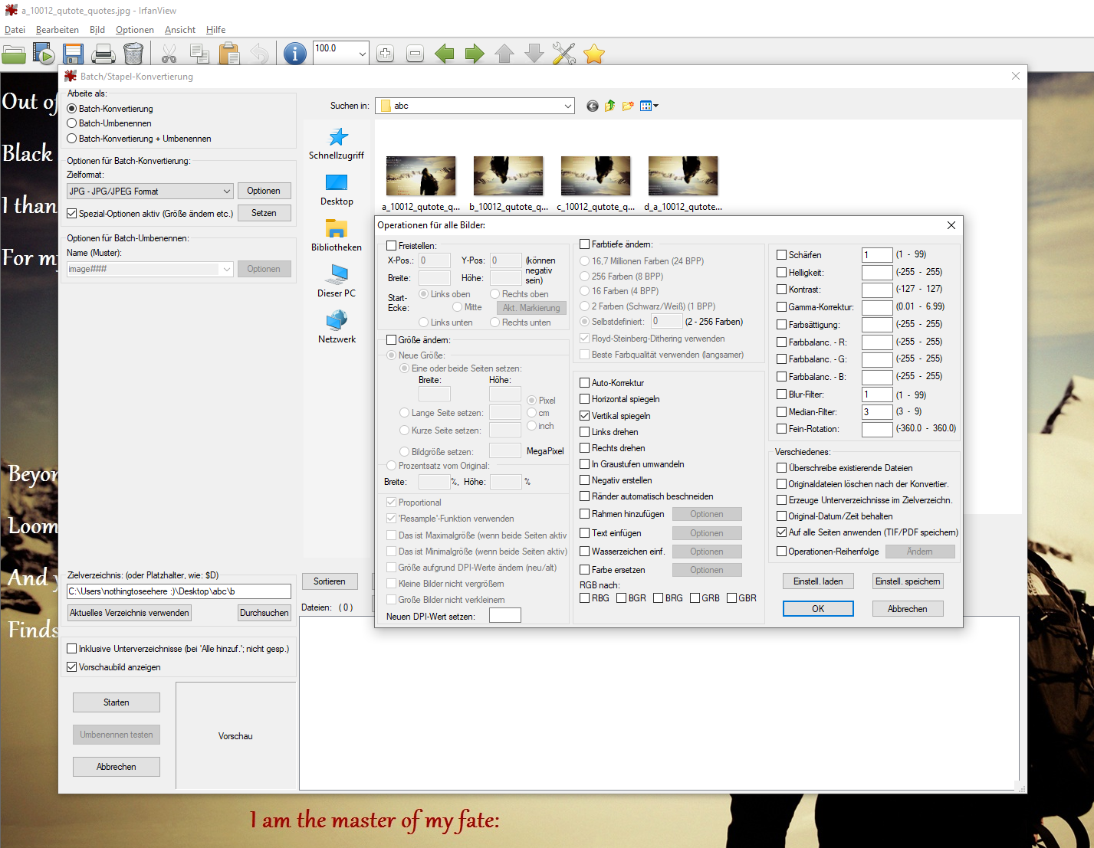Go back to last folder in file browser
1094x848 pixels.
point(592,106)
